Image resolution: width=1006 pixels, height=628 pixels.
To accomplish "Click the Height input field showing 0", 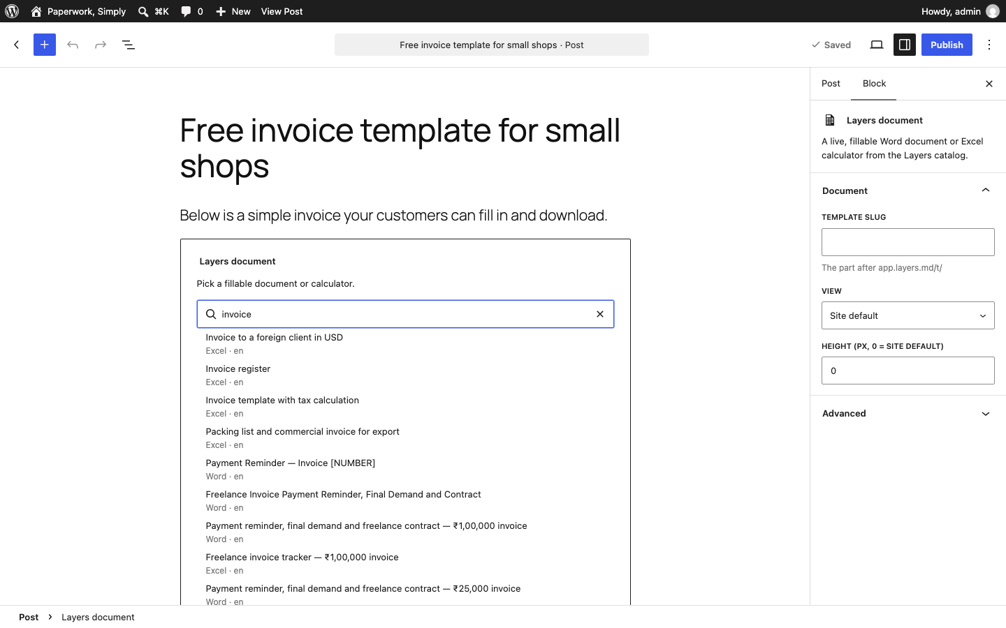I will (x=908, y=371).
